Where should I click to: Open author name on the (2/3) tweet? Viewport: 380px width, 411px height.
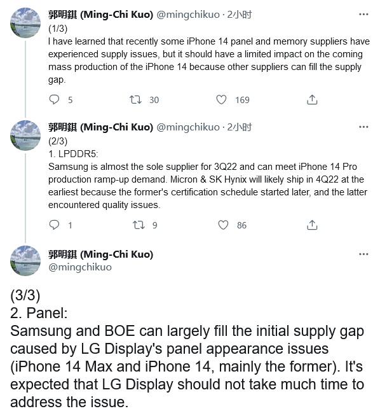(100, 127)
